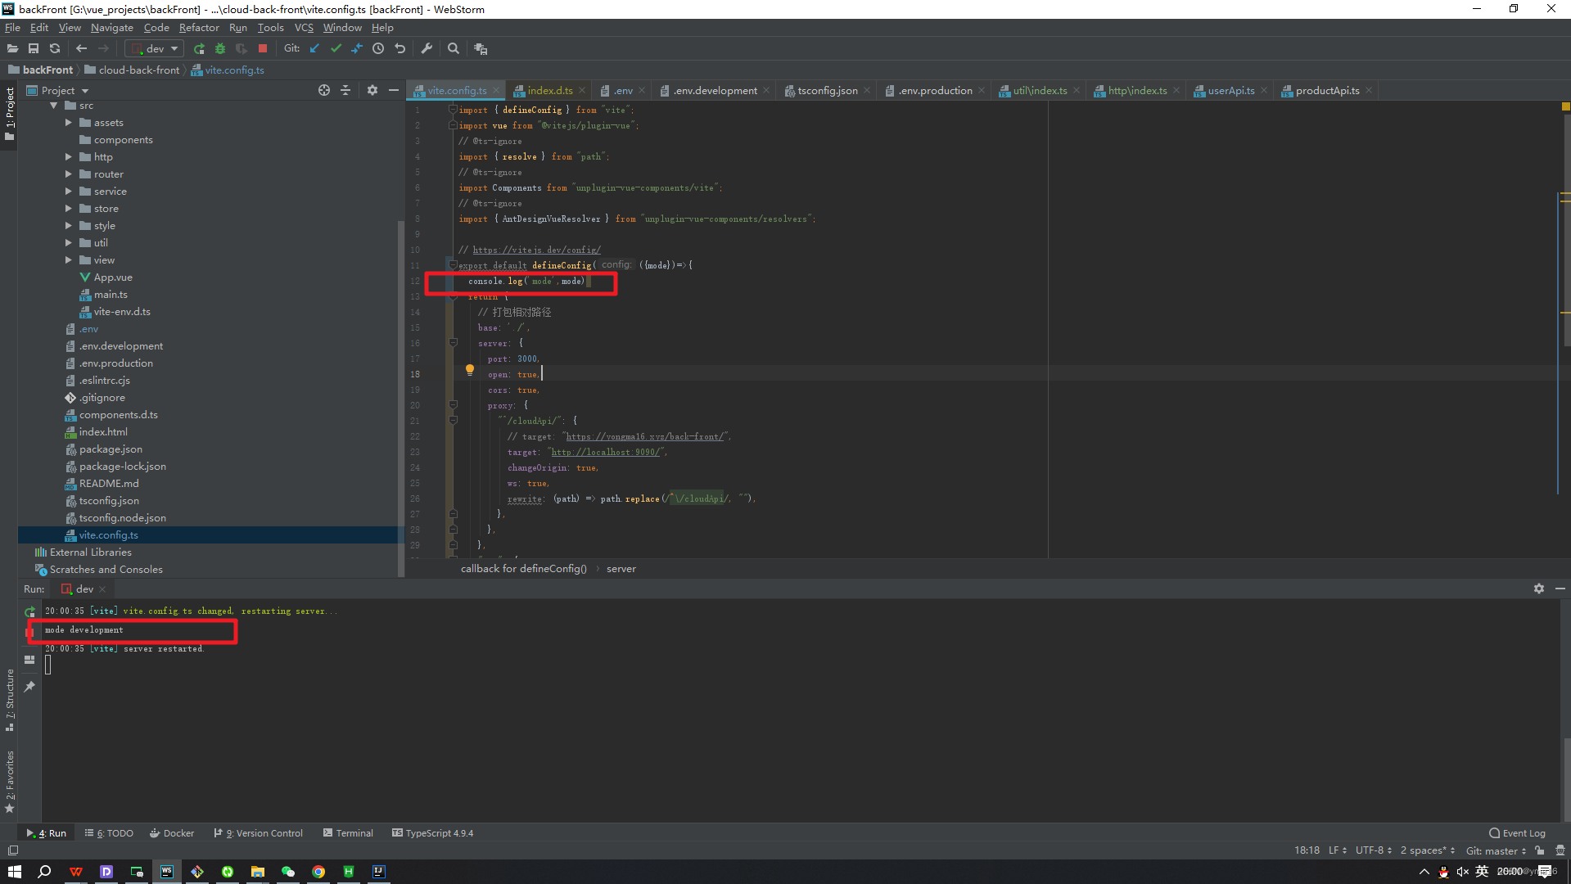Viewport: 1571px width, 884px height.
Task: Commit changes via the Git checkmark icon
Action: pyautogui.click(x=336, y=48)
